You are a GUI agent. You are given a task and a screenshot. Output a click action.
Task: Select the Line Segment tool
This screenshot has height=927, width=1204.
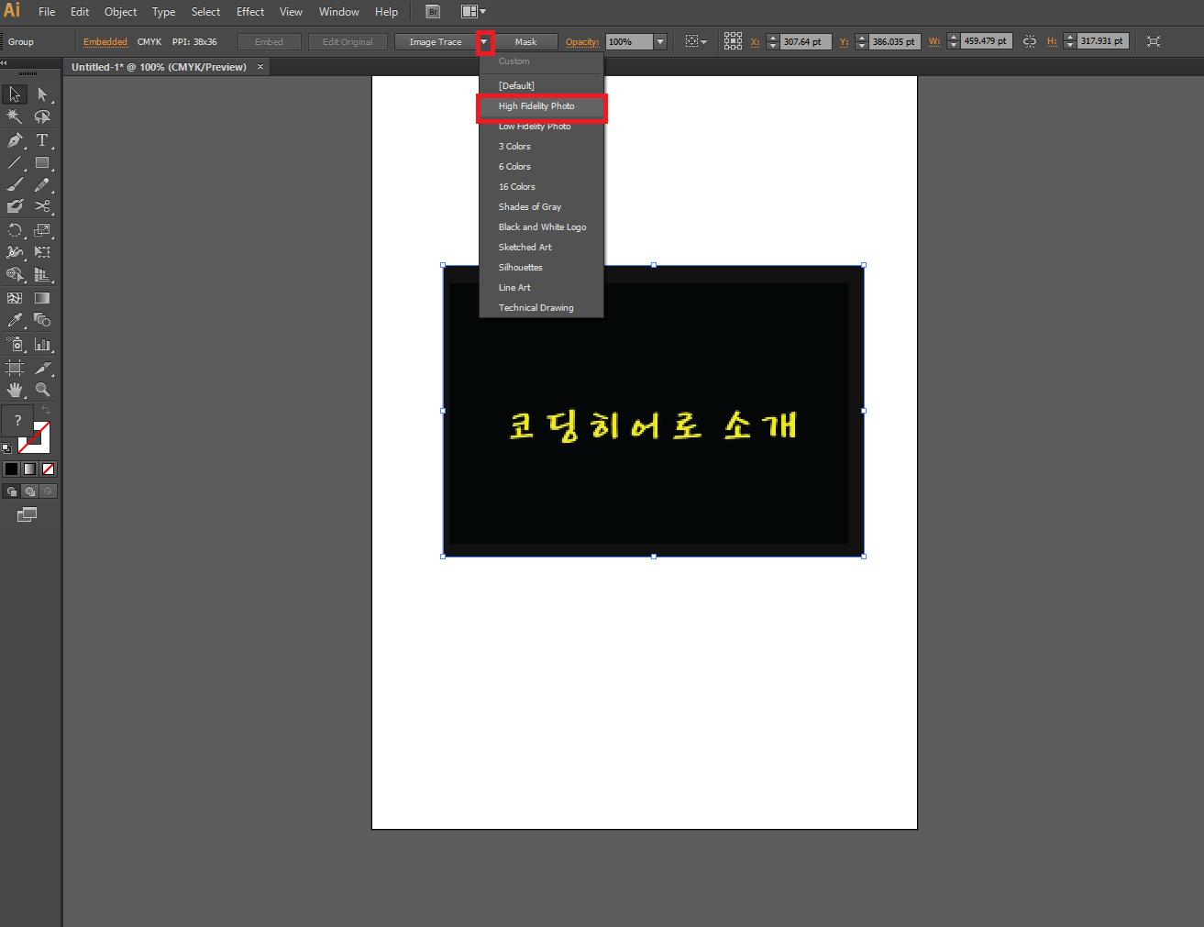click(x=15, y=162)
